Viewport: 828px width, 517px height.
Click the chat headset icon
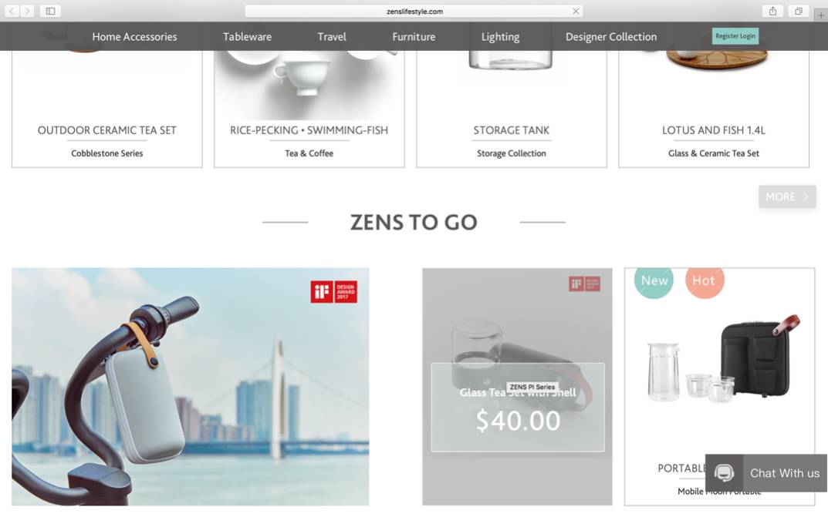724,473
